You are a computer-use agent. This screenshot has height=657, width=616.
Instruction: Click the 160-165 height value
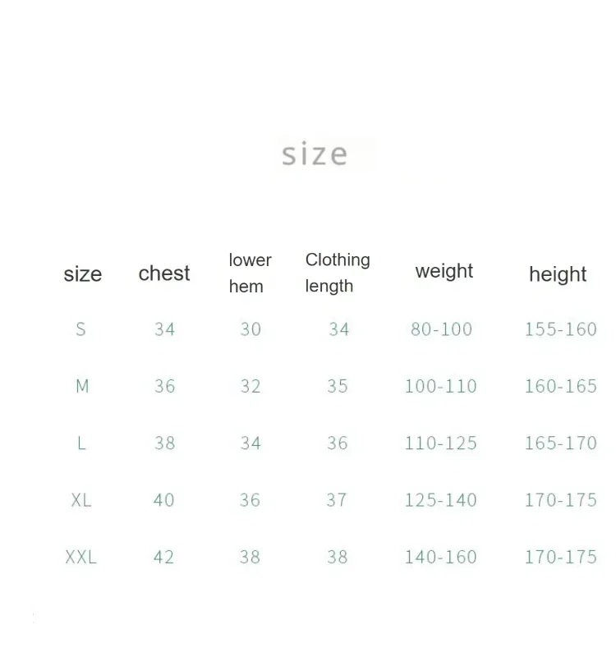pos(561,386)
